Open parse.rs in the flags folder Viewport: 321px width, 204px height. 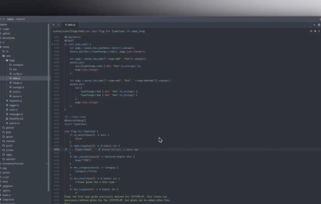[x=17, y=96]
